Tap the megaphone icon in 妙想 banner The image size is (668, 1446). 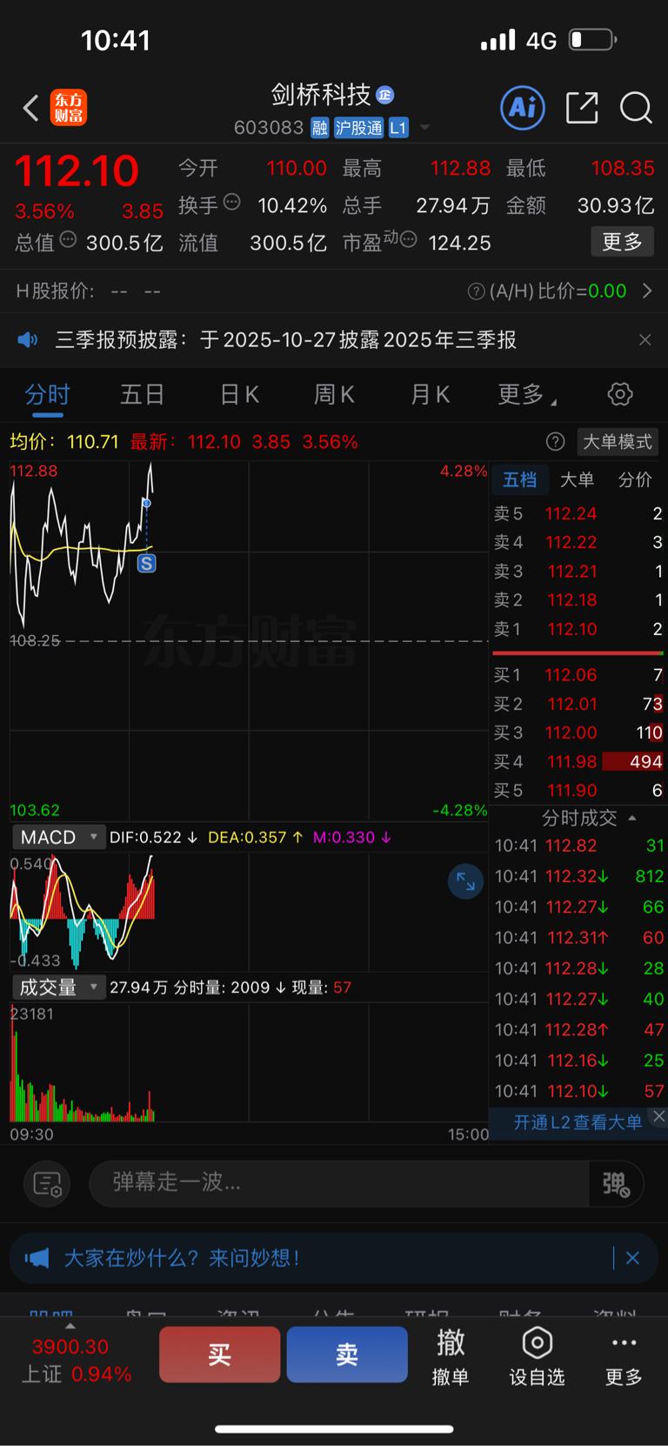[37, 1258]
